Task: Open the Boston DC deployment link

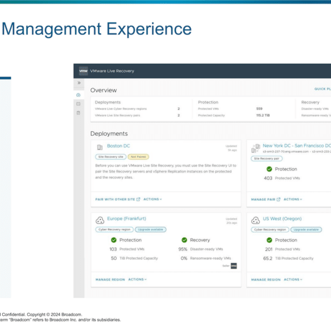Action: tap(118, 146)
